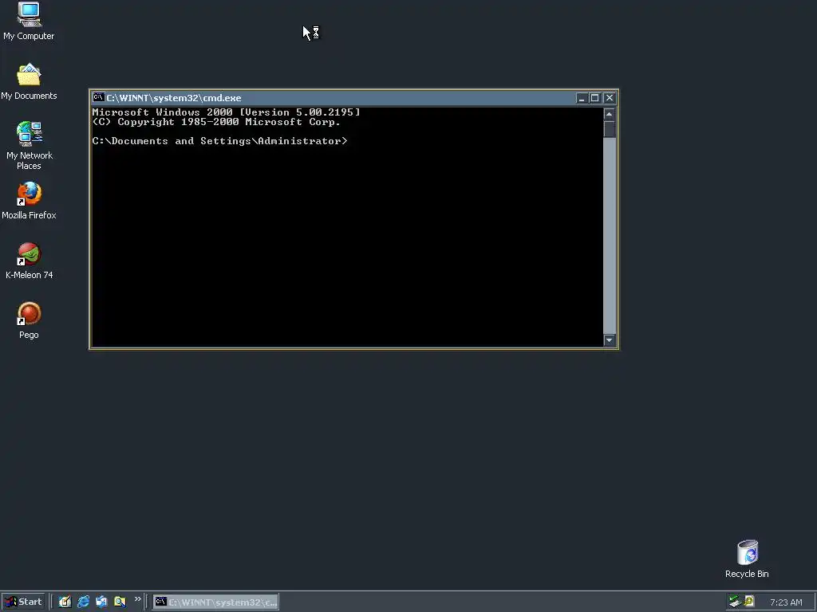
Task: Select the My Documents desktop icon
Action: coord(29,82)
